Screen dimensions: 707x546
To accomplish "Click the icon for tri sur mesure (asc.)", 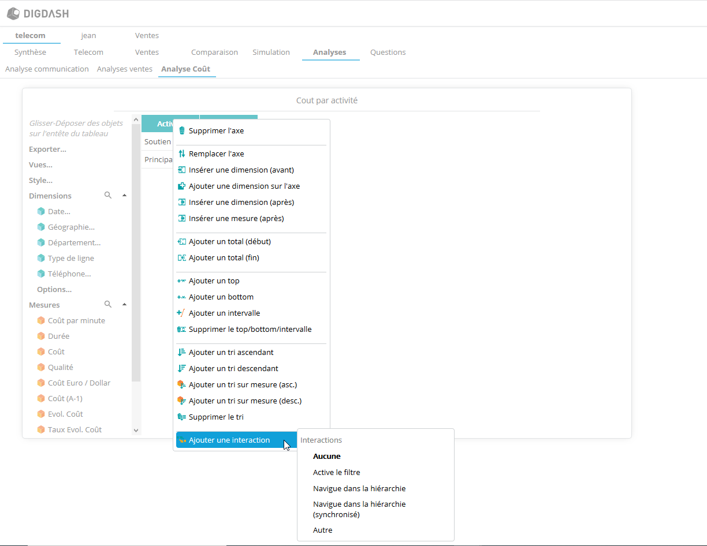I will click(182, 384).
